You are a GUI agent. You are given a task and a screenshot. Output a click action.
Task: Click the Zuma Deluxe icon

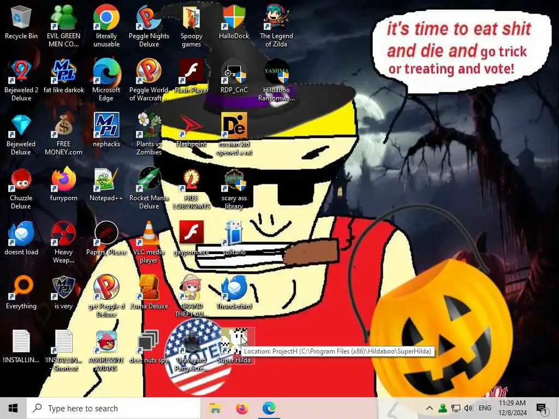pyautogui.click(x=149, y=293)
